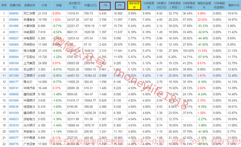Viewport: 241px width, 147px height.
Task: Open stock code link 600023
Action: [x=14, y=119]
